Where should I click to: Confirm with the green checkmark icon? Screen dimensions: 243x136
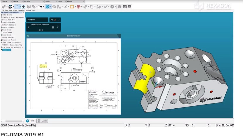(59, 20)
